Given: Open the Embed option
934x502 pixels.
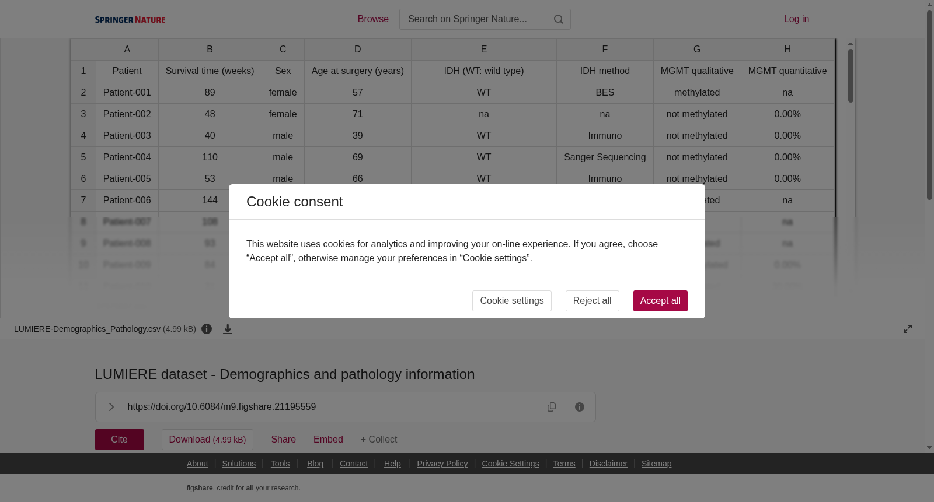Looking at the screenshot, I should [x=328, y=440].
